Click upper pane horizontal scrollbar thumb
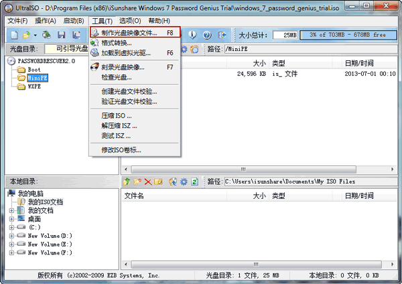This screenshot has height=284, width=402. (244, 169)
